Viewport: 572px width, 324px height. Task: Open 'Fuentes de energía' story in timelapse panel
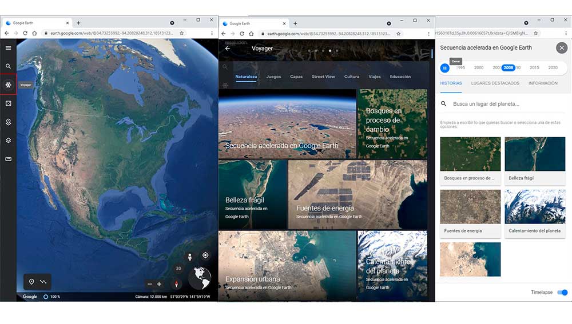click(x=470, y=213)
